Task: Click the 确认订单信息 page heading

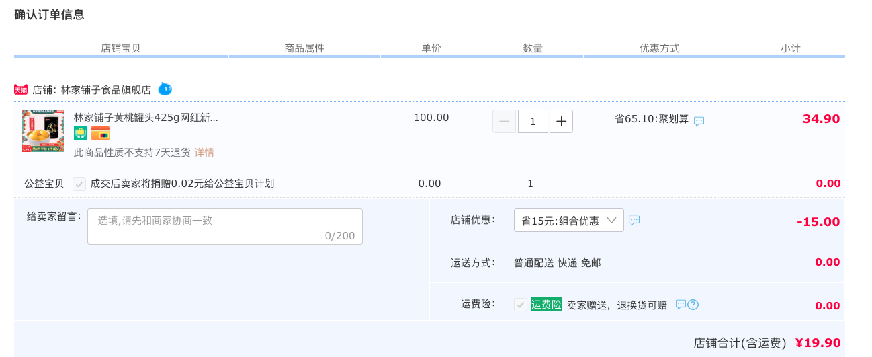Action: pos(49,15)
